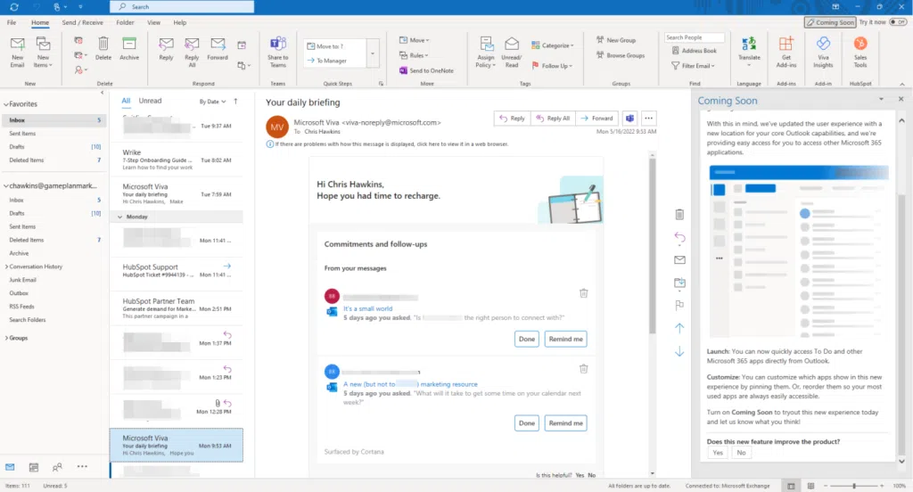Collapse the Monday group header
Image resolution: width=913 pixels, height=492 pixels.
(120, 217)
